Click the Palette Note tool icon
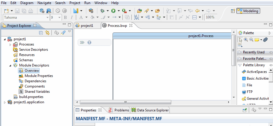This screenshot has width=273, height=126. click(x=257, y=40)
